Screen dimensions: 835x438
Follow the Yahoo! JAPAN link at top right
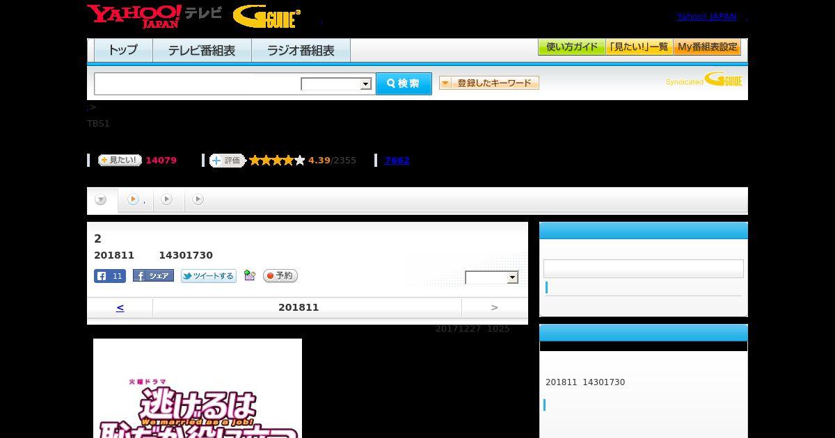tap(706, 17)
